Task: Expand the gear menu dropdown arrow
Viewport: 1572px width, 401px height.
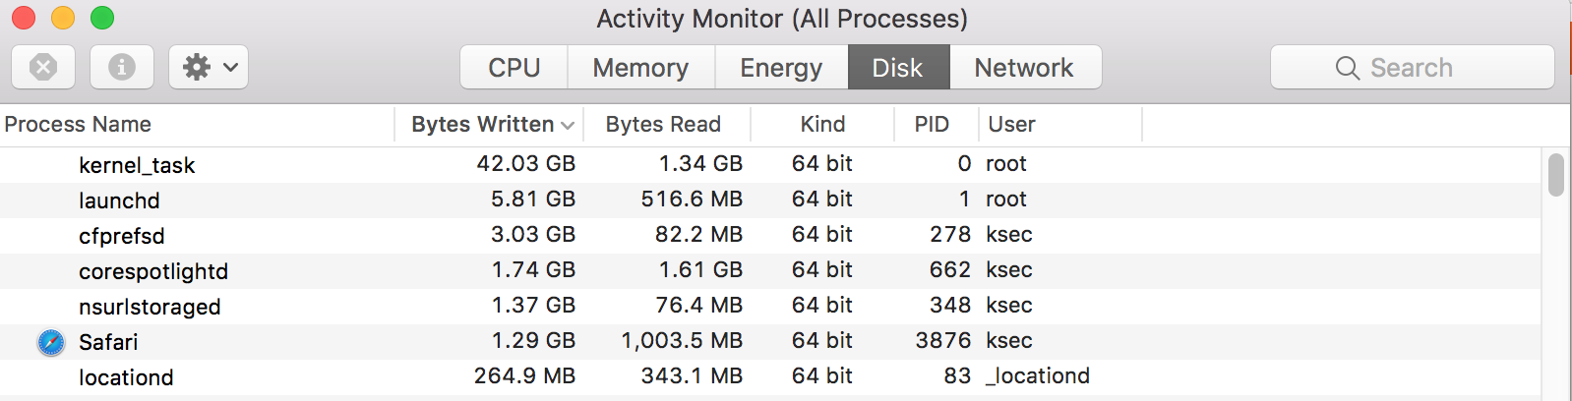Action: (231, 68)
